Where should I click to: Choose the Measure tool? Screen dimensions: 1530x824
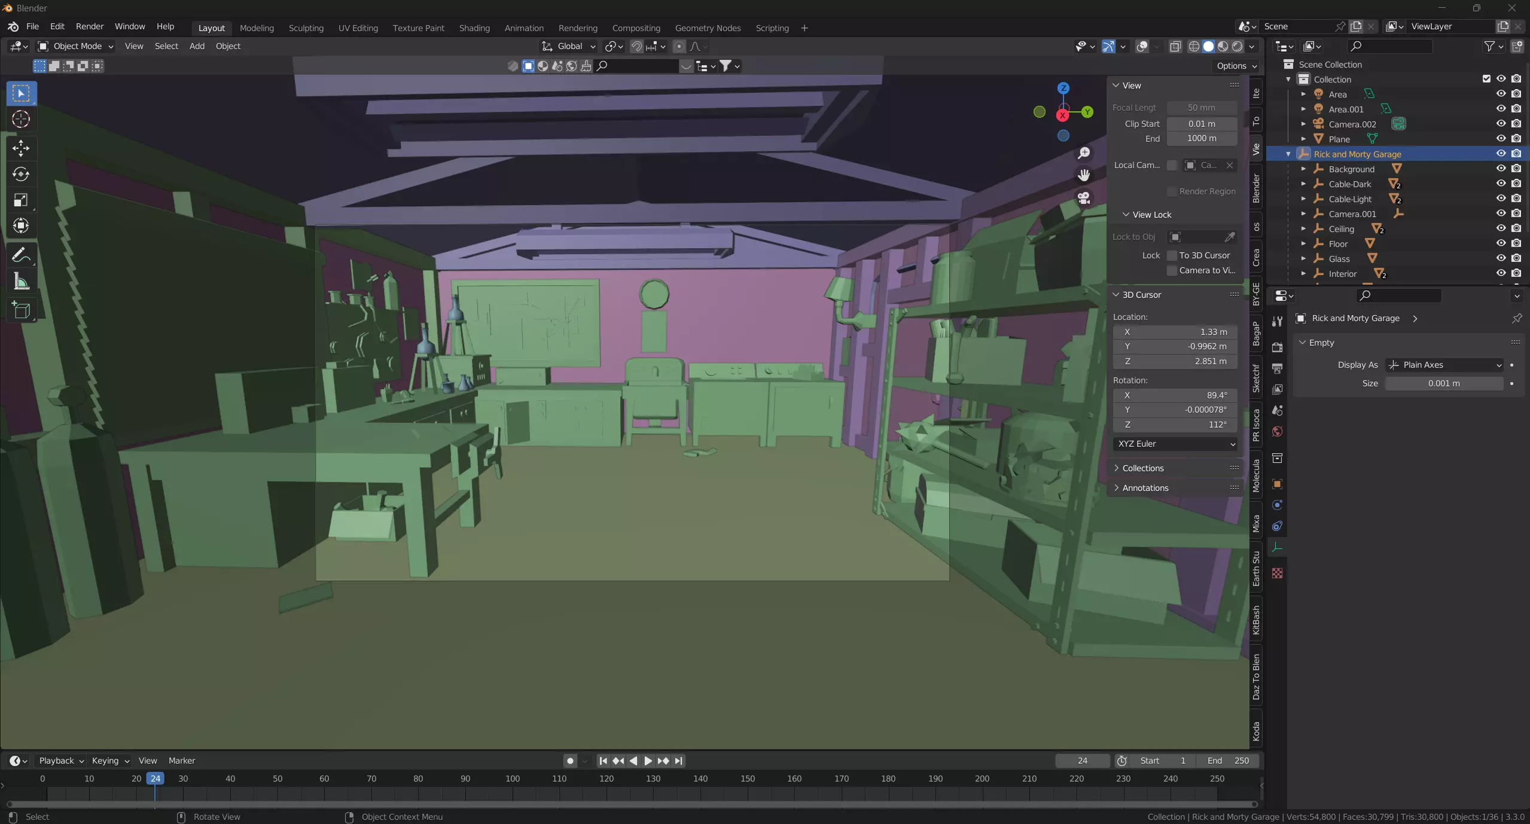click(21, 281)
